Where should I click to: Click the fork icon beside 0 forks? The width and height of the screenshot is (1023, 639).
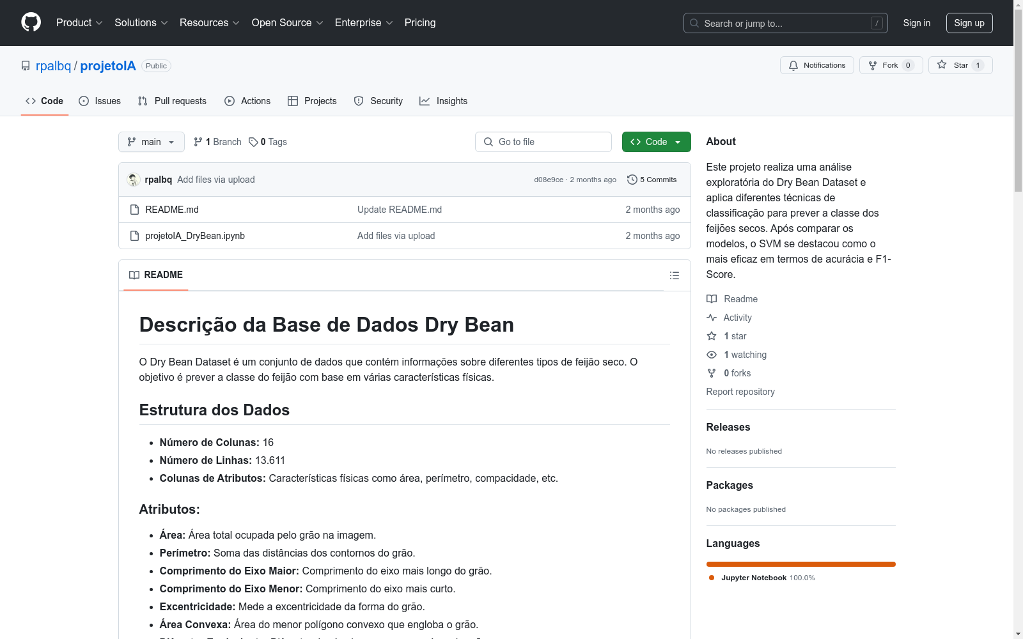coord(712,373)
